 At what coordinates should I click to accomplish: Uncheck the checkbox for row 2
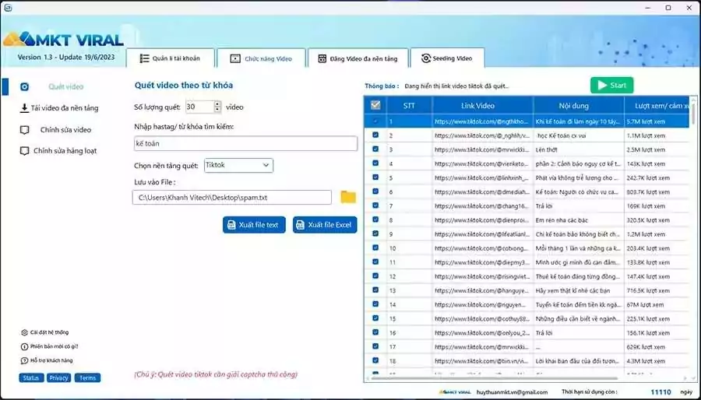pos(375,135)
